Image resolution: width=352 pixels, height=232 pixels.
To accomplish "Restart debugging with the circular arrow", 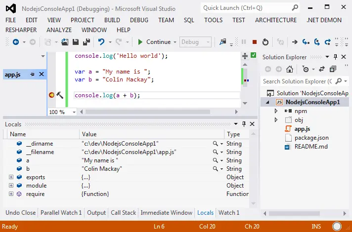I will click(265, 42).
